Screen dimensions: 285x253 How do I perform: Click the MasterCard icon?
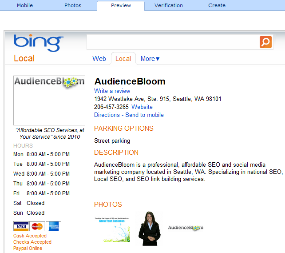[37, 226]
